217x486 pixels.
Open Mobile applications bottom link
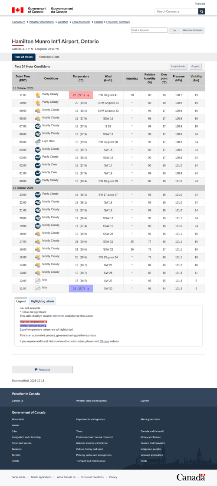(41, 477)
